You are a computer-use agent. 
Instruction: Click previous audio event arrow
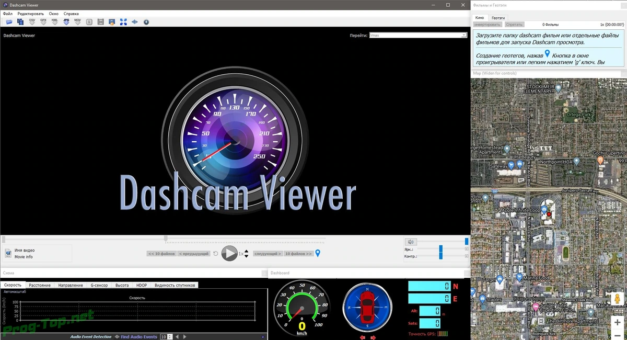(x=177, y=337)
